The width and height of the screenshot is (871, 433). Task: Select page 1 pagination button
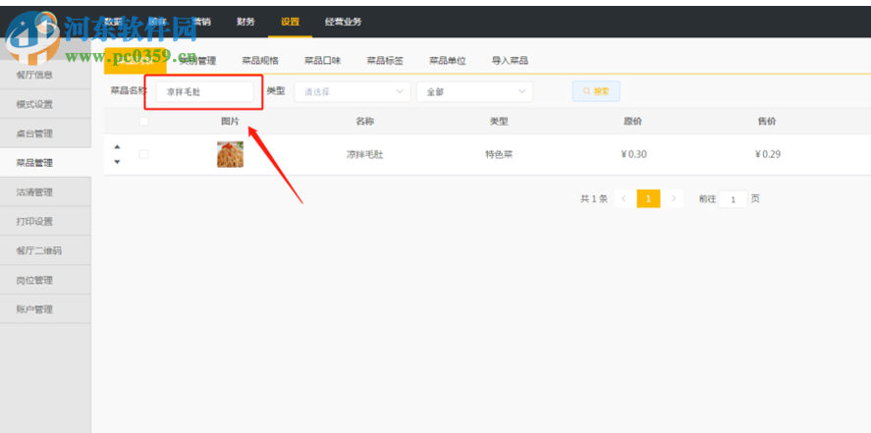pos(648,198)
